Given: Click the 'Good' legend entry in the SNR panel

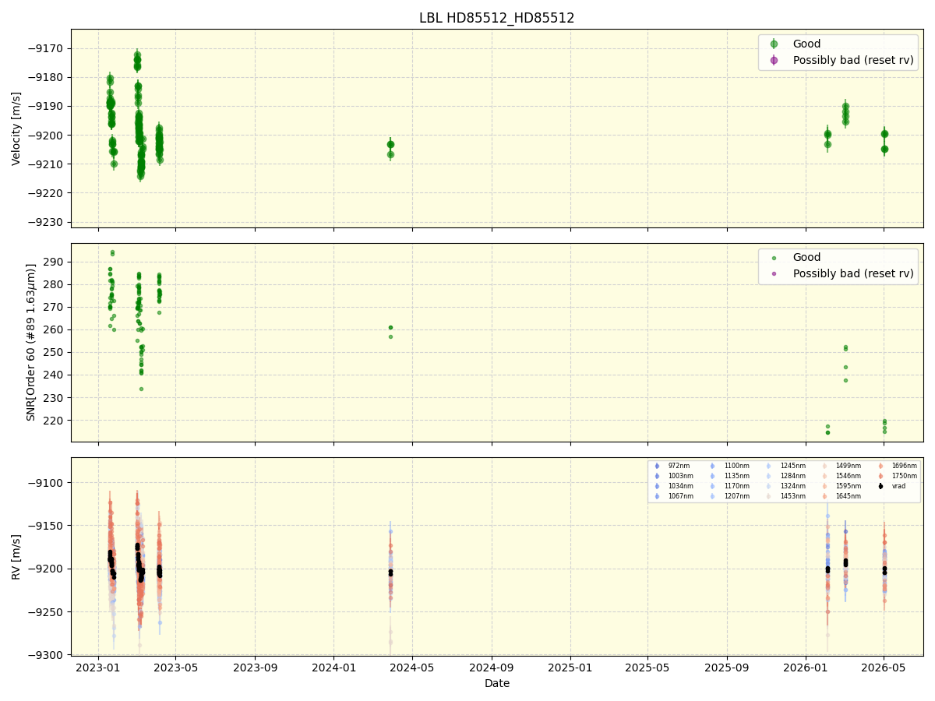Looking at the screenshot, I should click(806, 257).
